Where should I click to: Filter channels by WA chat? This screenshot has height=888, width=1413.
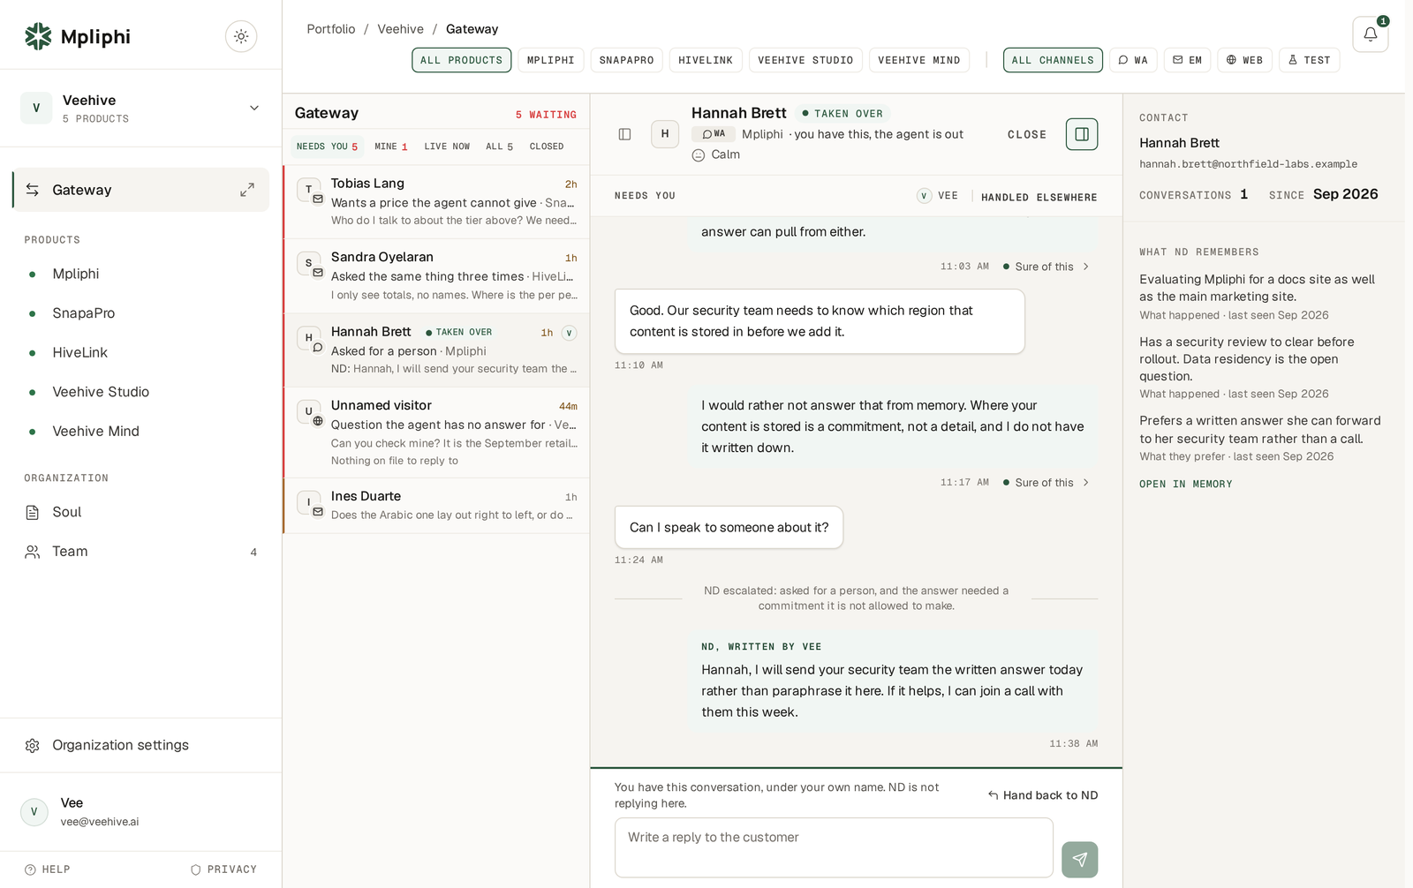coord(1133,60)
